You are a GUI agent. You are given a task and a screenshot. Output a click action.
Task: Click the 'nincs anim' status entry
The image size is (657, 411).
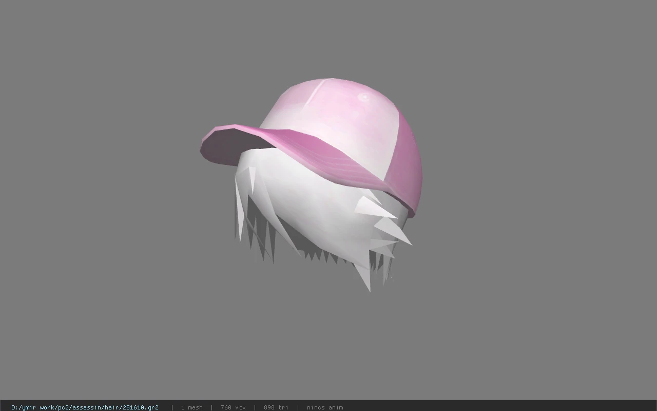point(325,407)
